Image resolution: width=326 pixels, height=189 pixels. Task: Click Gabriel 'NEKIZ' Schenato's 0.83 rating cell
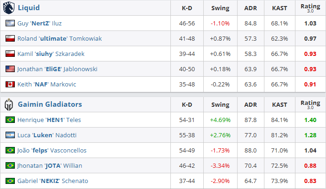click(310, 181)
